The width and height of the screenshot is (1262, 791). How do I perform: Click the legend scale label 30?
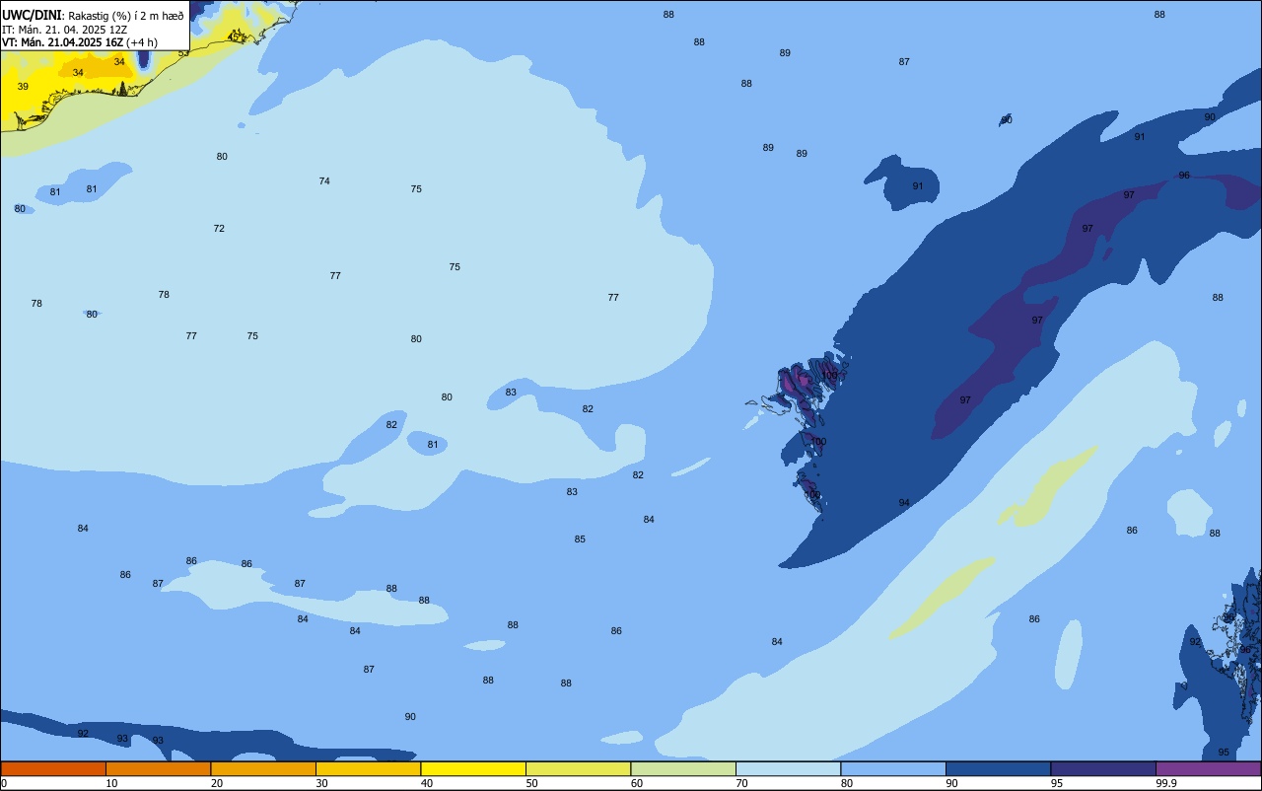(x=321, y=783)
